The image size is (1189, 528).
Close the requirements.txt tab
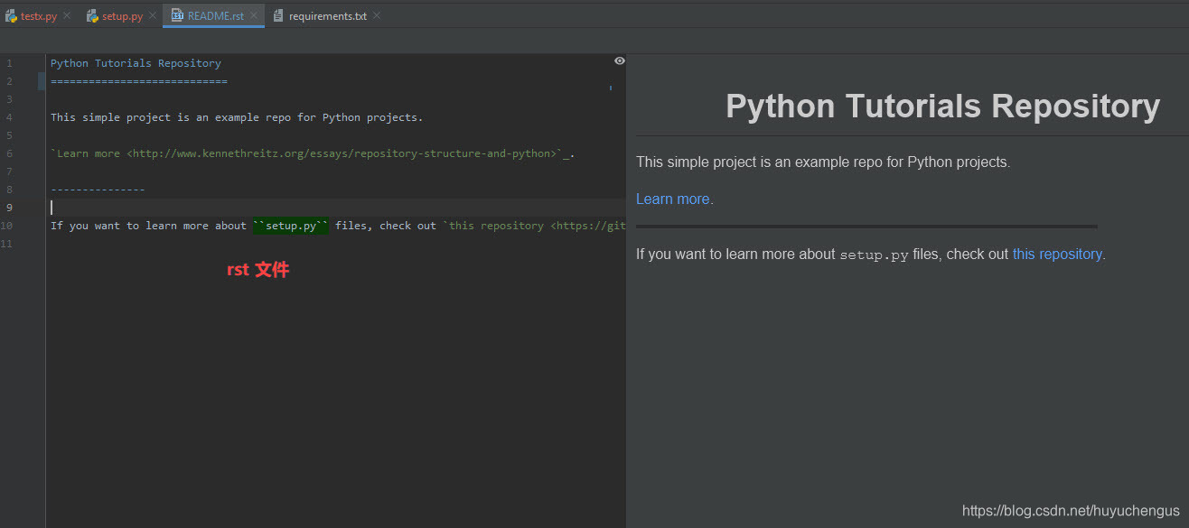(x=376, y=14)
